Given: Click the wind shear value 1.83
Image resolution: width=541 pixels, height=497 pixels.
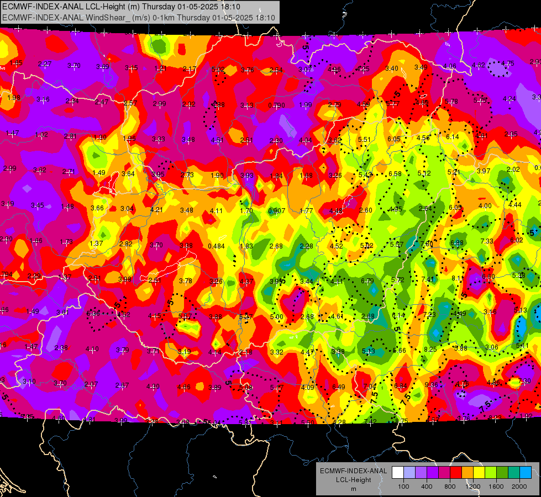Looking at the screenshot, I should click(x=246, y=246).
